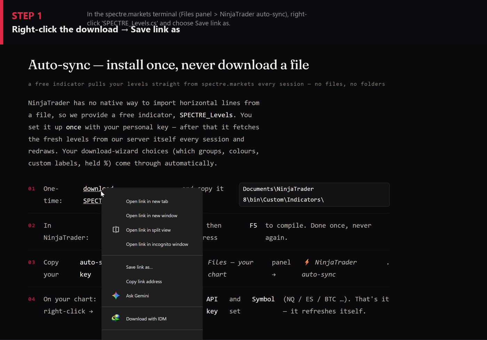Click the Documents\NinjaTrader path box
487x340 pixels.
[314, 195]
